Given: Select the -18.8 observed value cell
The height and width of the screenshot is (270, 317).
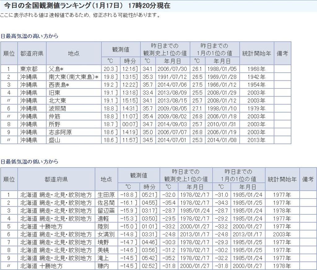Looking at the screenshot, I should coord(128,195).
